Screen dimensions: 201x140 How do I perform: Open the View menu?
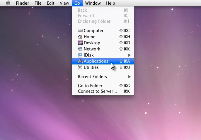64,3
